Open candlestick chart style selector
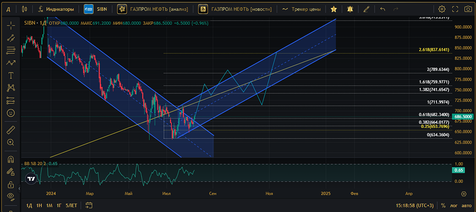Screen dimensions: 476x212 [x=25, y=9]
